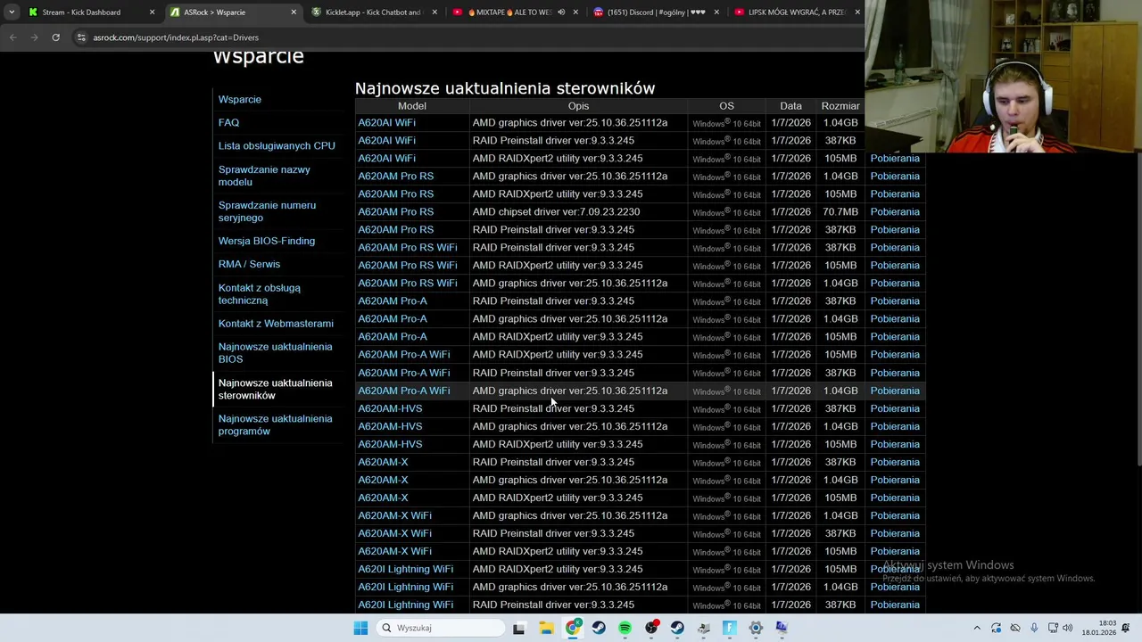This screenshot has width=1142, height=642.
Task: Click Pobierania for A620AM-HVS graphics driver row
Action: coord(895,426)
